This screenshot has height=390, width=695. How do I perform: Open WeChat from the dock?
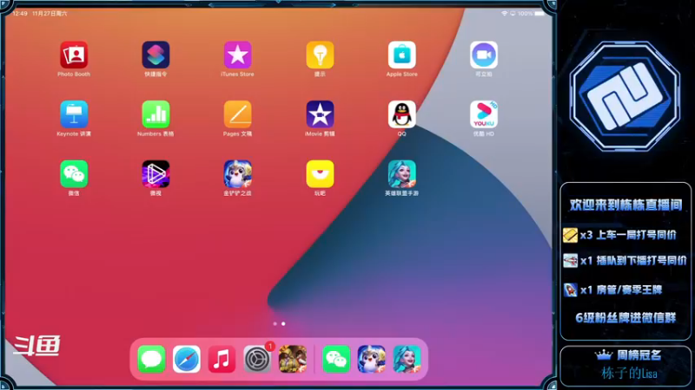tap(336, 359)
